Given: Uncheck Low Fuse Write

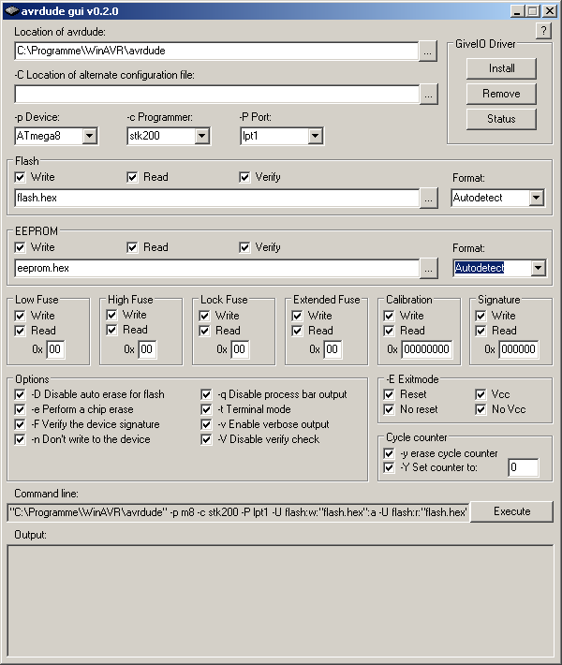Looking at the screenshot, I should pos(20,316).
